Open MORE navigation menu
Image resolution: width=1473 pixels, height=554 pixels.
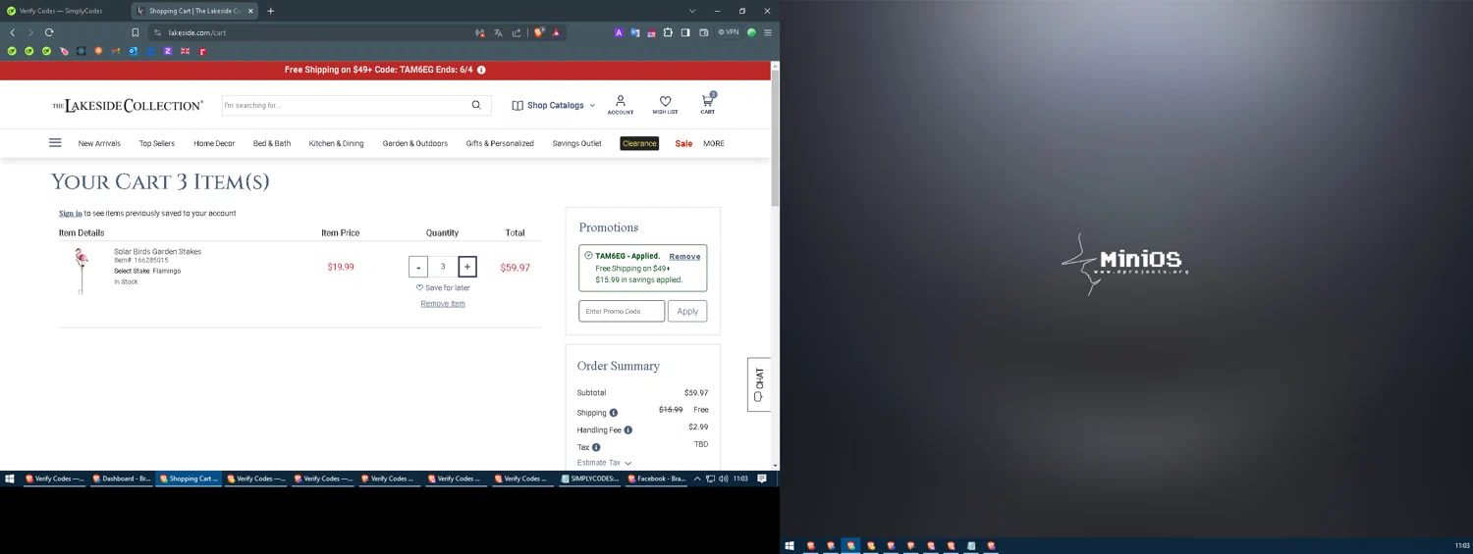[x=714, y=143]
